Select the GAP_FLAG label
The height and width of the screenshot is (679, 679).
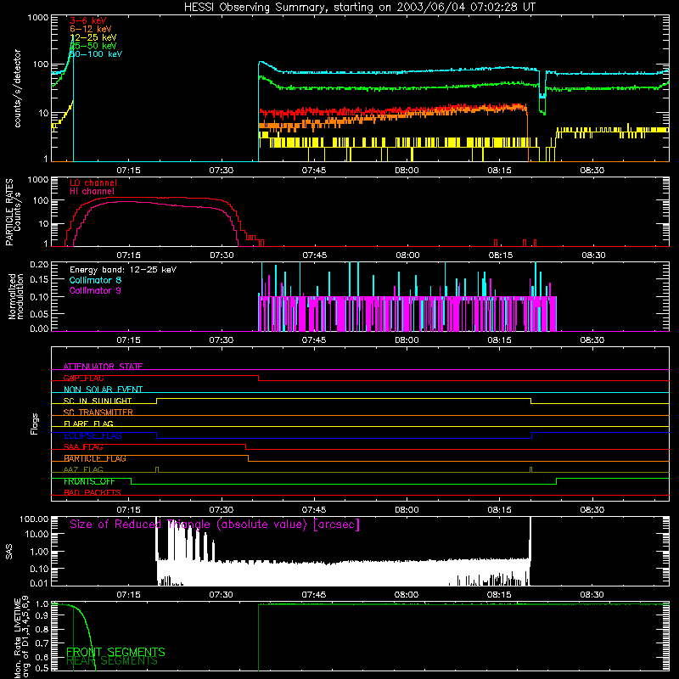pyautogui.click(x=83, y=378)
